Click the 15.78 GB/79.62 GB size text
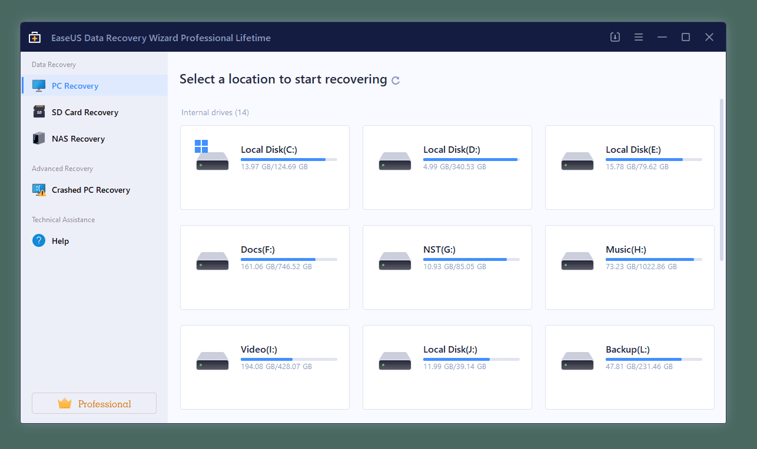 pos(637,167)
